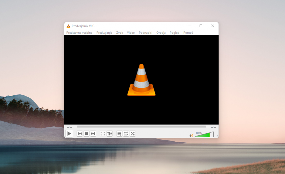The image size is (285, 174).
Task: Toggle random shuffle playback
Action: click(133, 134)
